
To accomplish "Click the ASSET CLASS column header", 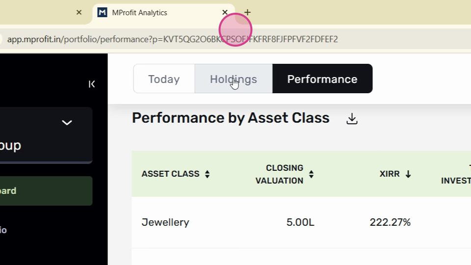I will (x=170, y=174).
